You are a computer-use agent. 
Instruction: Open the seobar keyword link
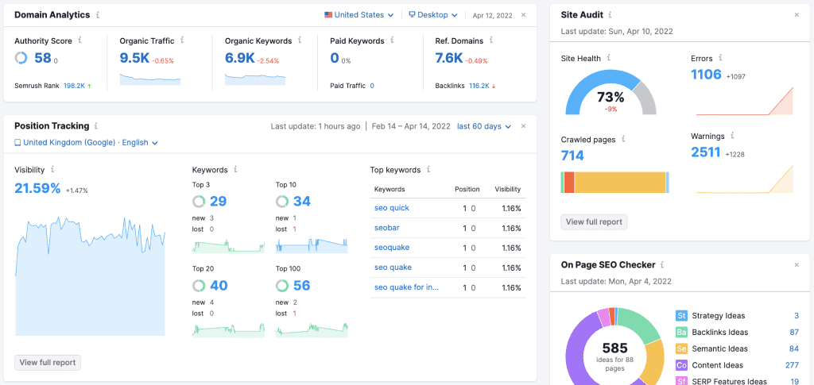coord(387,228)
